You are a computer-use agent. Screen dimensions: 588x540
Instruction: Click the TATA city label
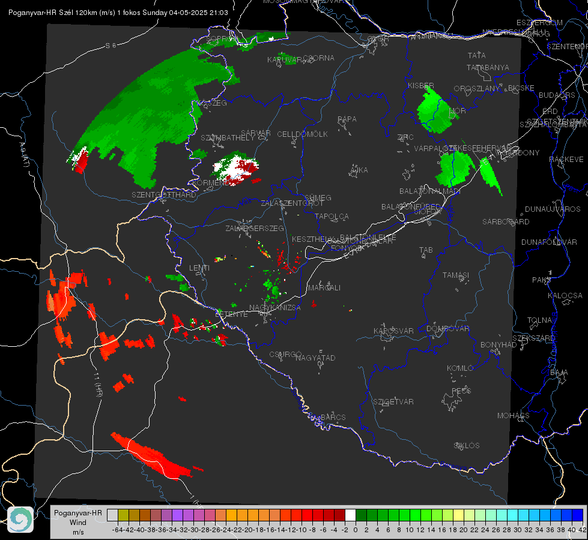click(477, 55)
